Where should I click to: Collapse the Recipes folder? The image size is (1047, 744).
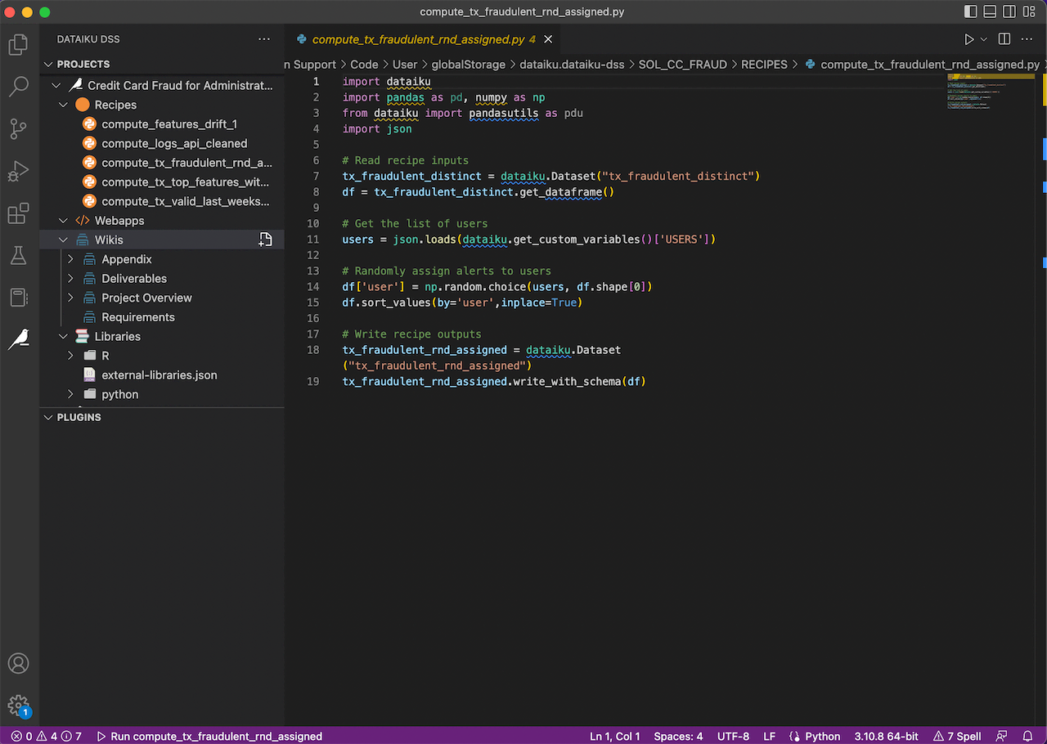point(63,105)
